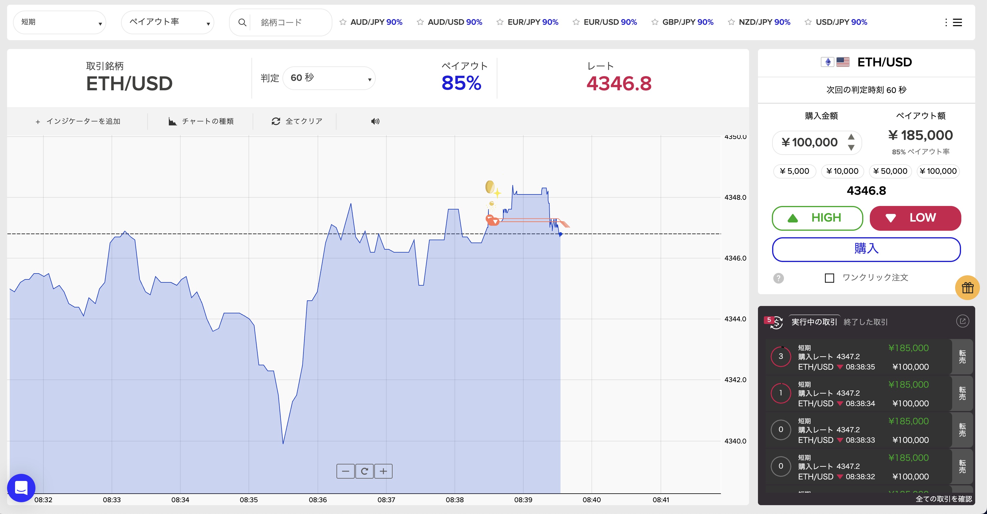Open the hamburger menu at top right
The image size is (987, 514).
[957, 23]
